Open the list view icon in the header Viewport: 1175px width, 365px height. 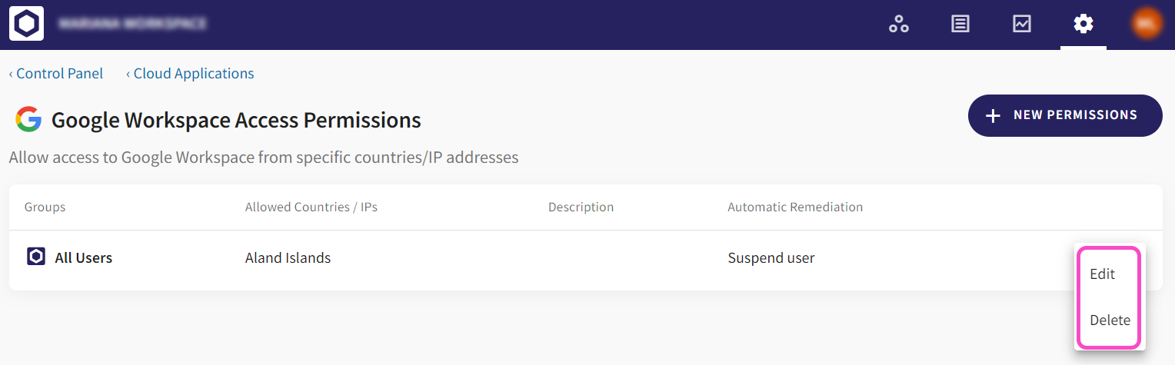pyautogui.click(x=960, y=24)
